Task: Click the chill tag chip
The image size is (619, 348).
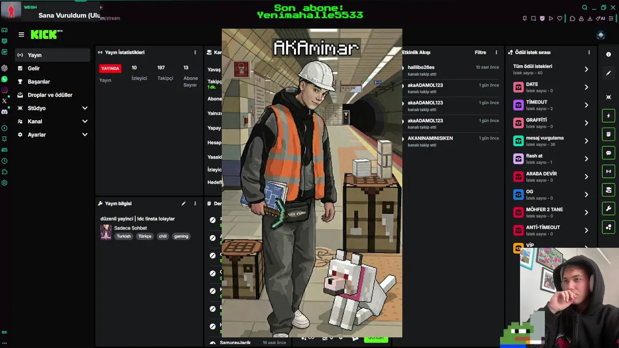Action: point(163,236)
